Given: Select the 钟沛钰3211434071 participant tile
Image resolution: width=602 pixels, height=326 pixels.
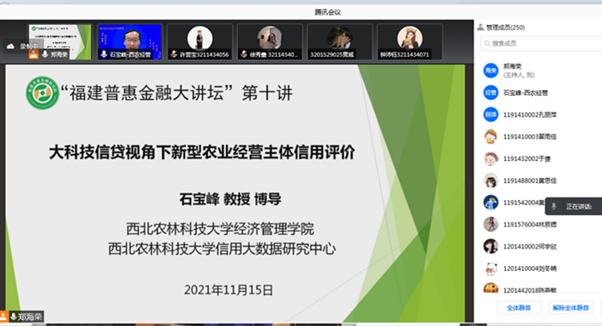Looking at the screenshot, I should coord(410,42).
